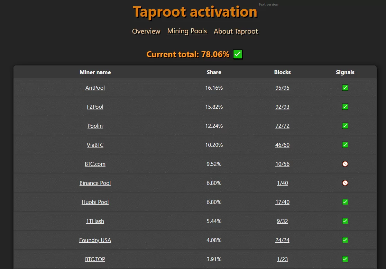Screen dimensions: 386x269
Task: Click Binance Pool's red no-signal icon
Action: (345, 183)
